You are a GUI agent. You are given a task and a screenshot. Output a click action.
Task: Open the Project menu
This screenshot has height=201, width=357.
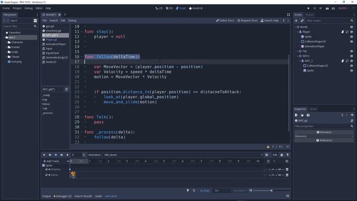[x=17, y=8]
